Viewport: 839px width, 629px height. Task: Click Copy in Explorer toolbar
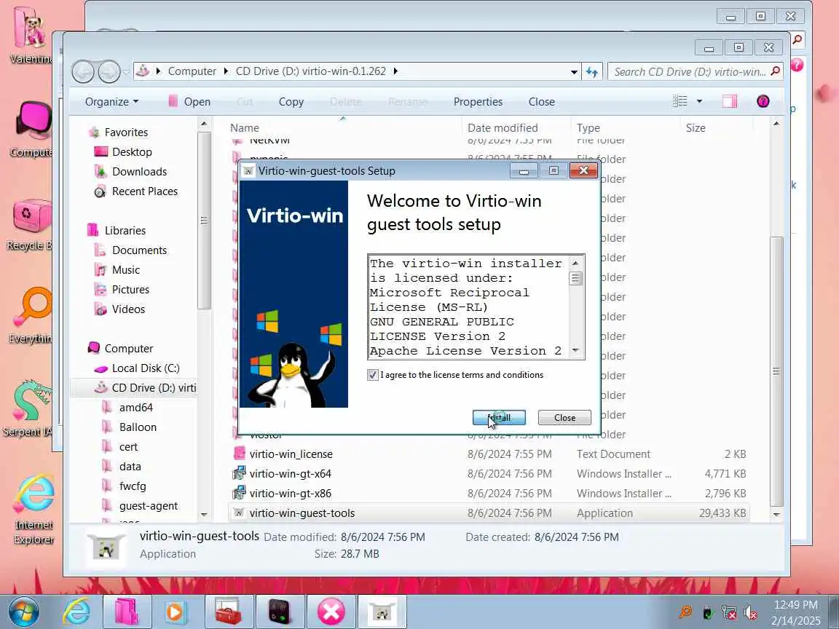click(x=291, y=102)
